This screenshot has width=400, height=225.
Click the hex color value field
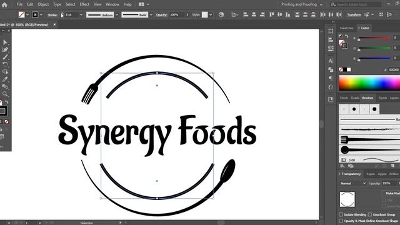point(394,69)
